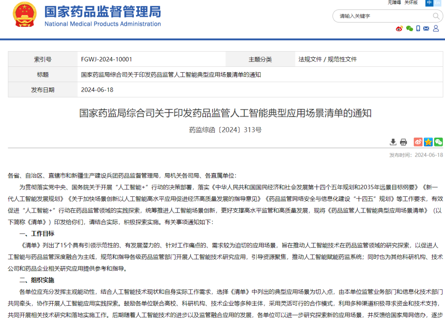Image resolution: width=445 pixels, height=321 pixels.
Task: Open the user account icon
Action: tap(436, 28)
